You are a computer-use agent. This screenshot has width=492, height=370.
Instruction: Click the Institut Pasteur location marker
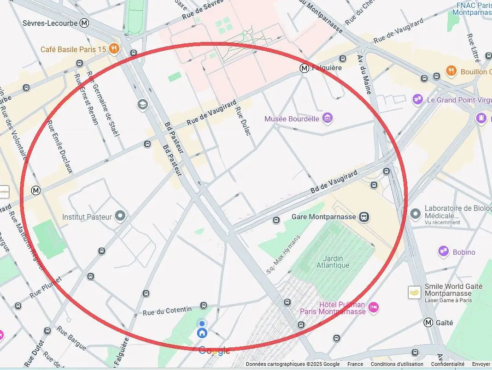pyautogui.click(x=120, y=216)
